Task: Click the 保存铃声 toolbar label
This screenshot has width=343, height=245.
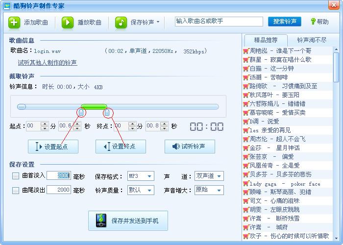Action: tap(142, 23)
